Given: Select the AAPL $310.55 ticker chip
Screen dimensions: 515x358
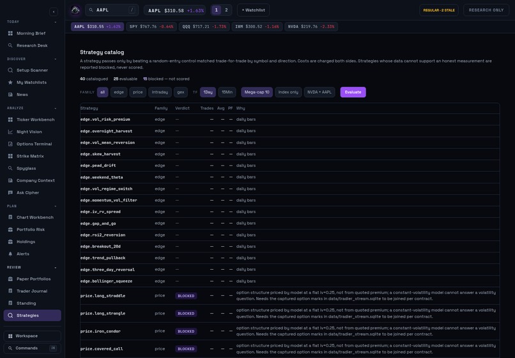Looking at the screenshot, I should [x=97, y=27].
